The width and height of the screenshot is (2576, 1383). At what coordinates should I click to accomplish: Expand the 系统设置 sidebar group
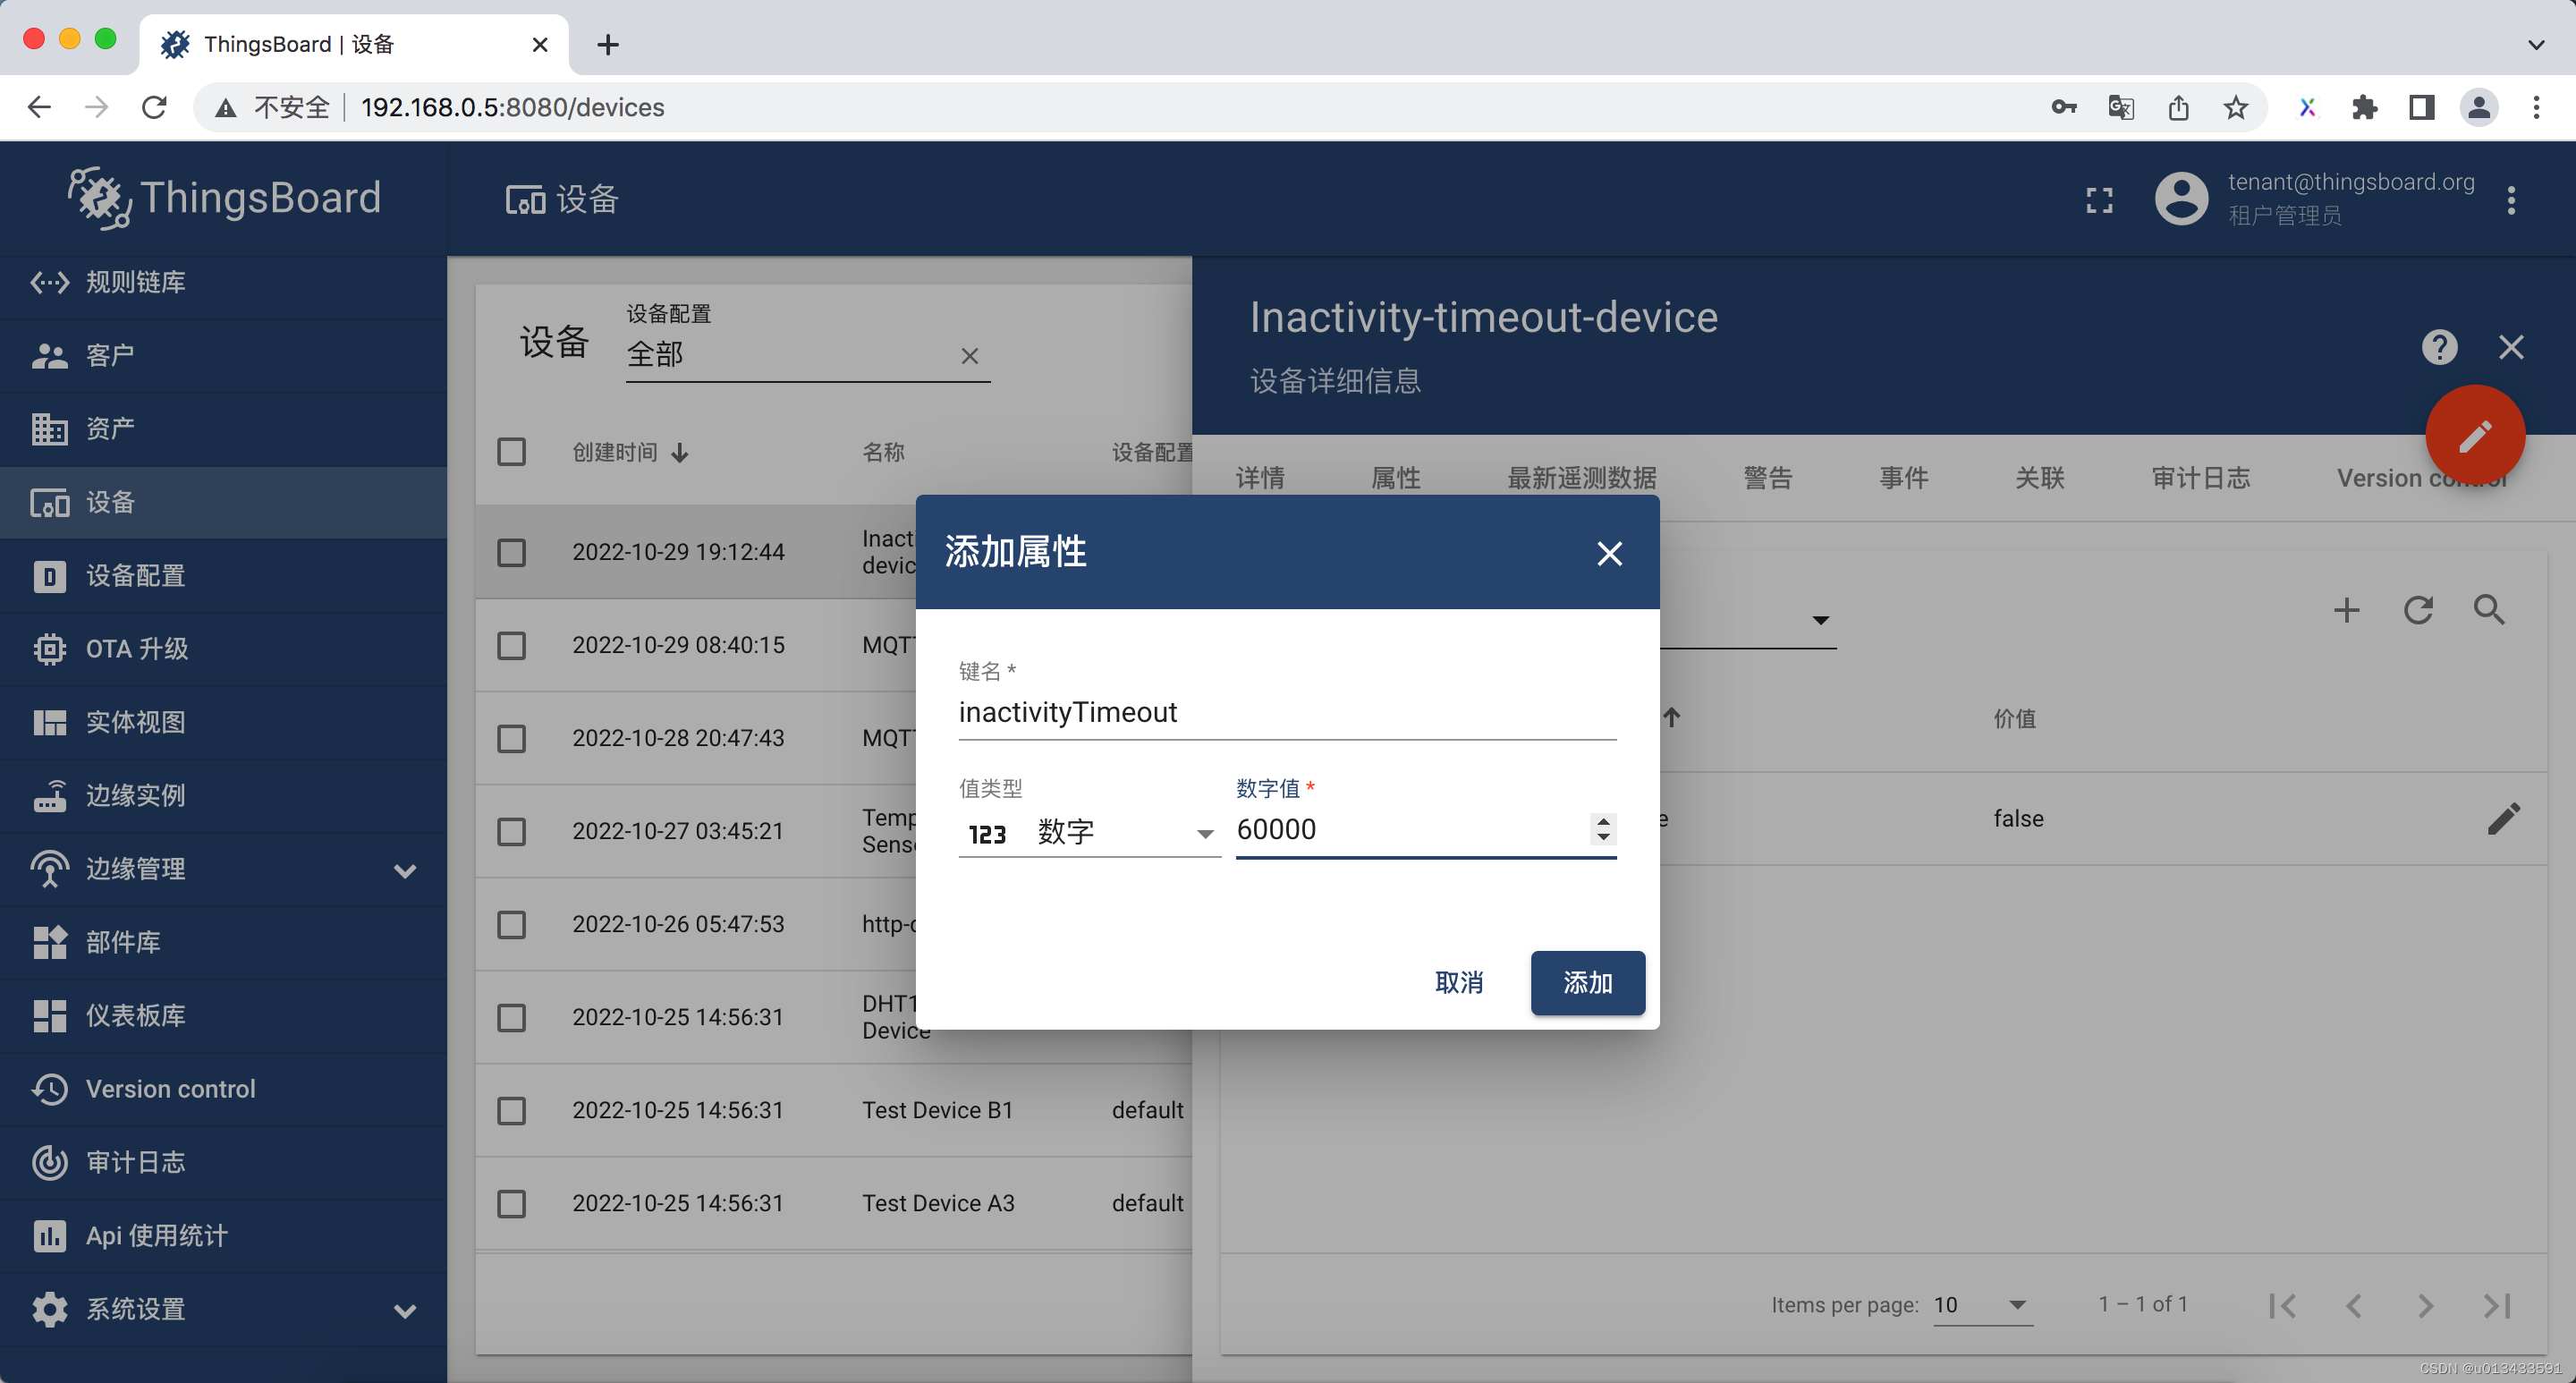(x=405, y=1310)
